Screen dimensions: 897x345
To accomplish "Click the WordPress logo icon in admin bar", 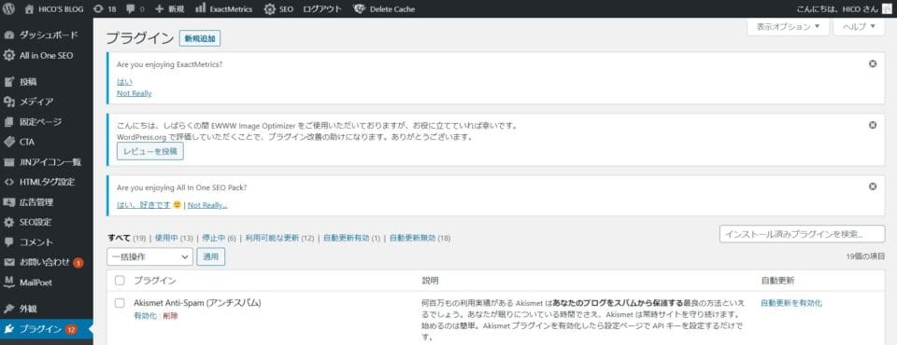I will 8,8.
